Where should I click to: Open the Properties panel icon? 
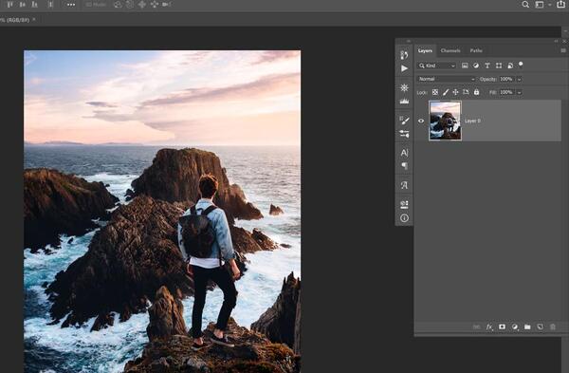tap(404, 204)
